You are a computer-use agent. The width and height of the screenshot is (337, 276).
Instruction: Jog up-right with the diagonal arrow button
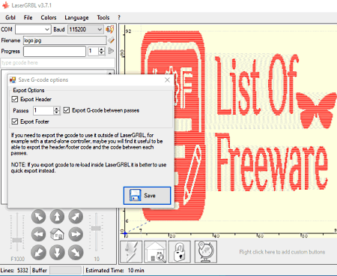point(76,217)
